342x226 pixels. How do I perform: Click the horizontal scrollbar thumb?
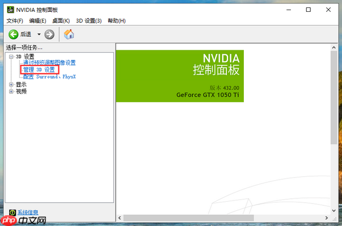(189, 218)
